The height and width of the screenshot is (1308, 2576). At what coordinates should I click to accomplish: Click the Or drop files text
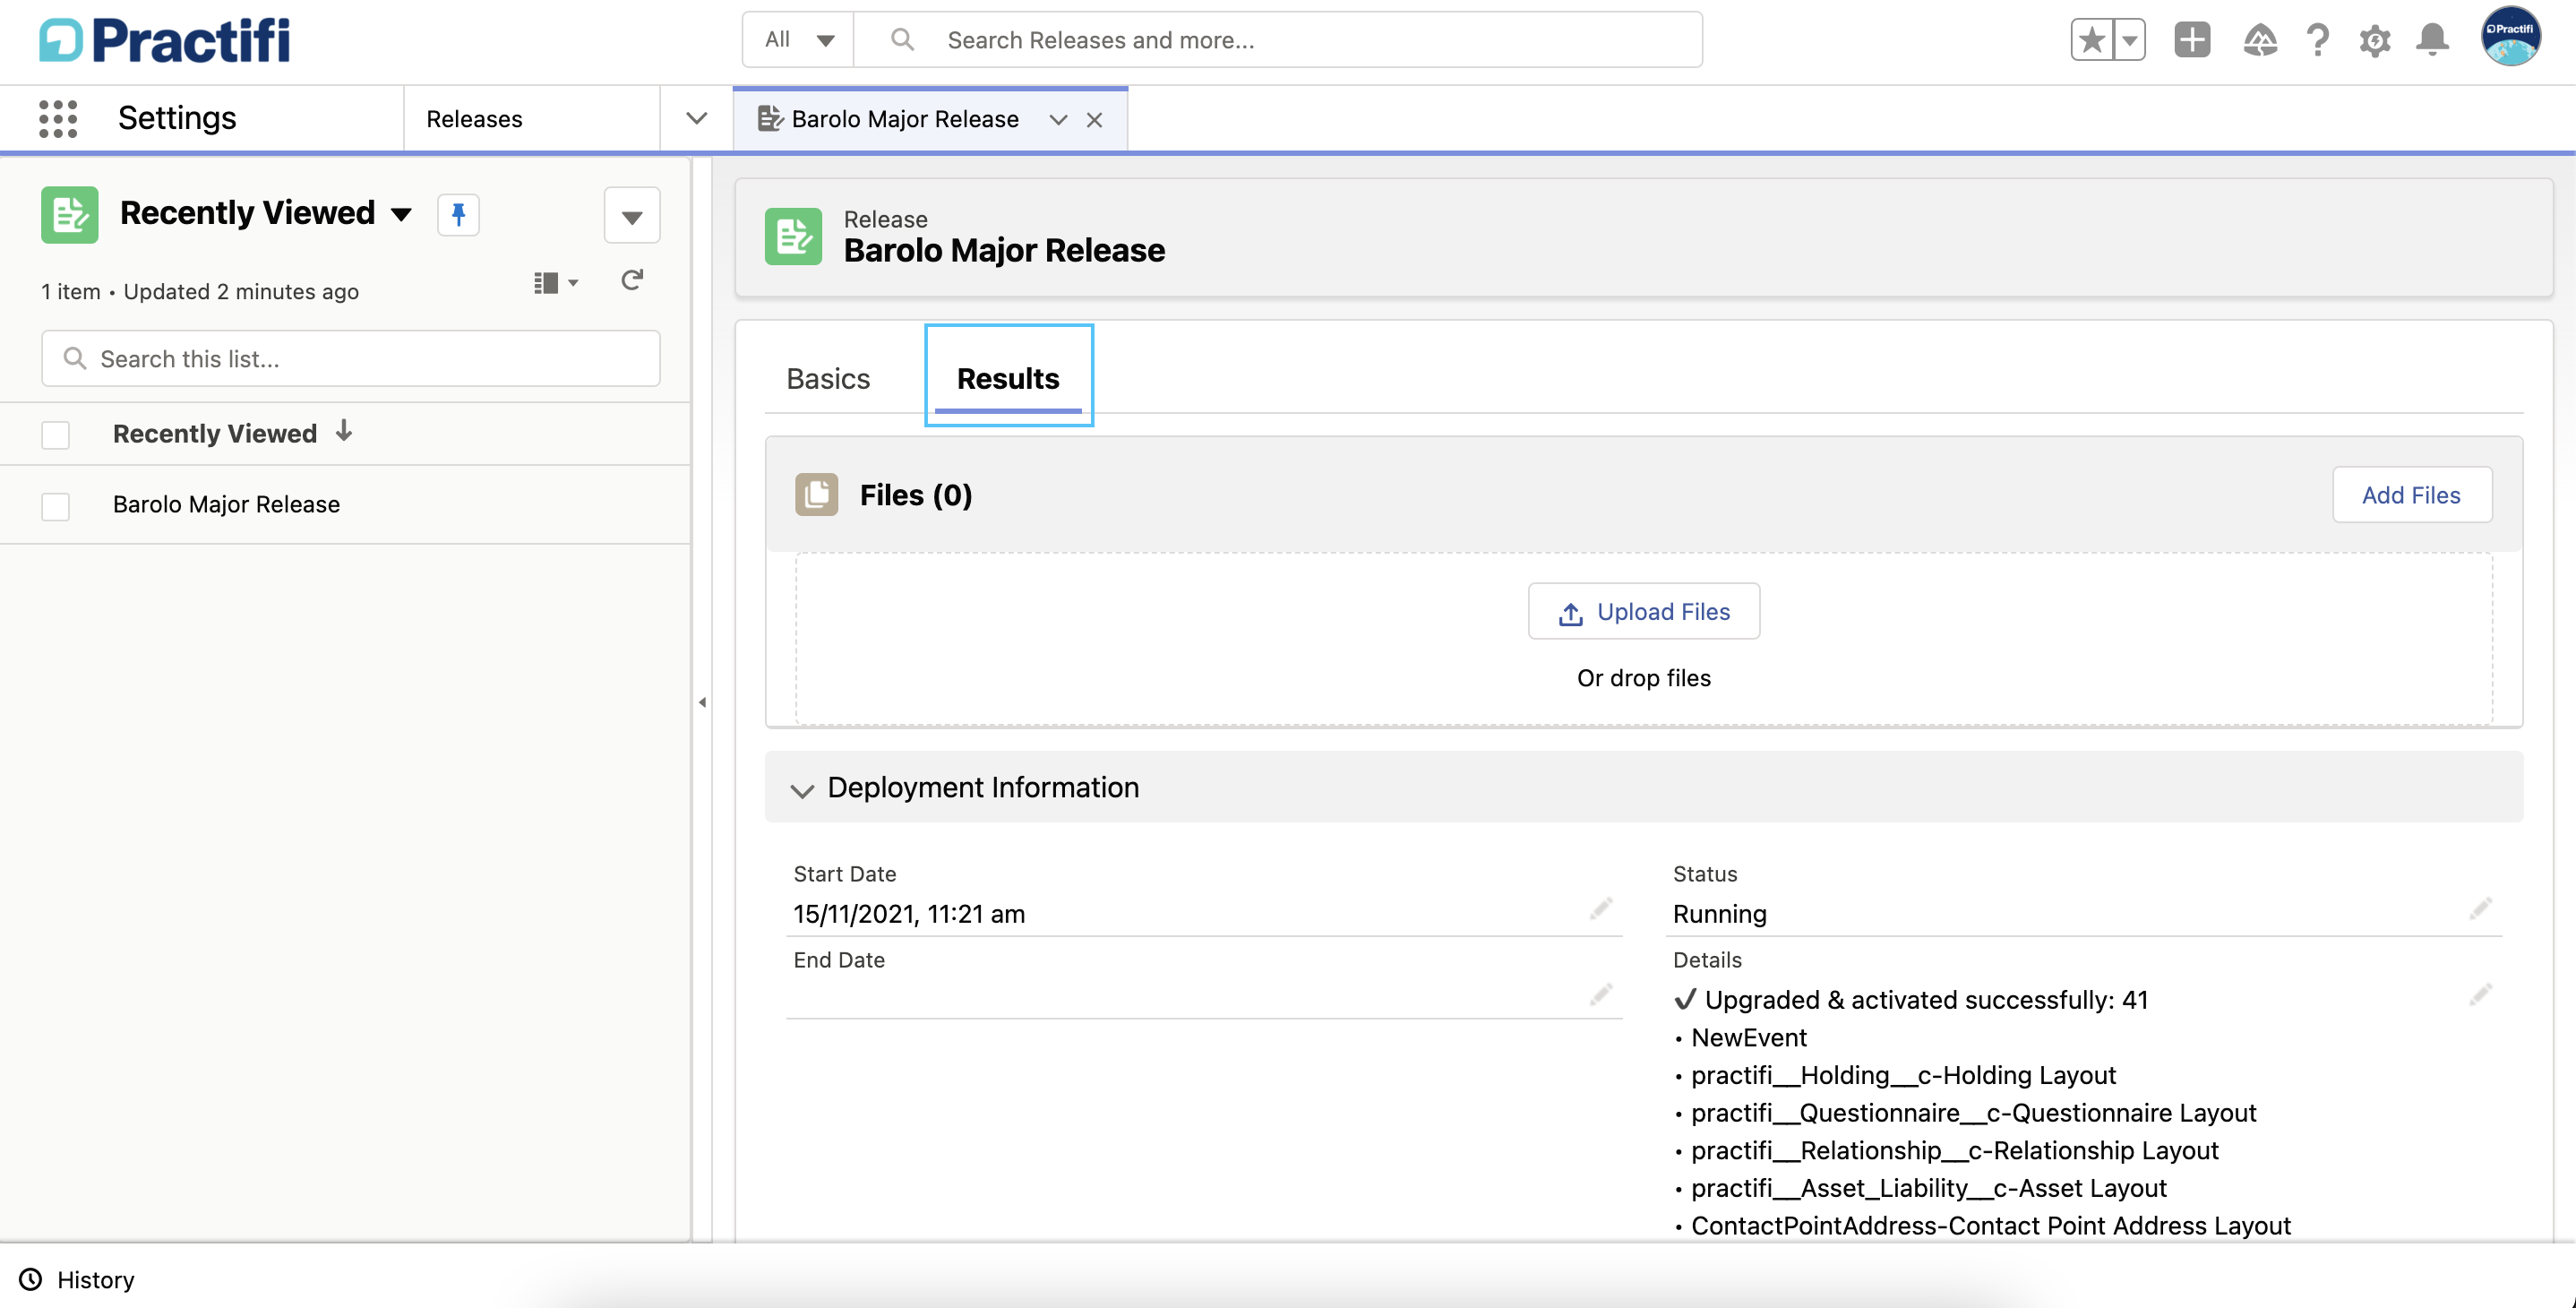point(1643,678)
